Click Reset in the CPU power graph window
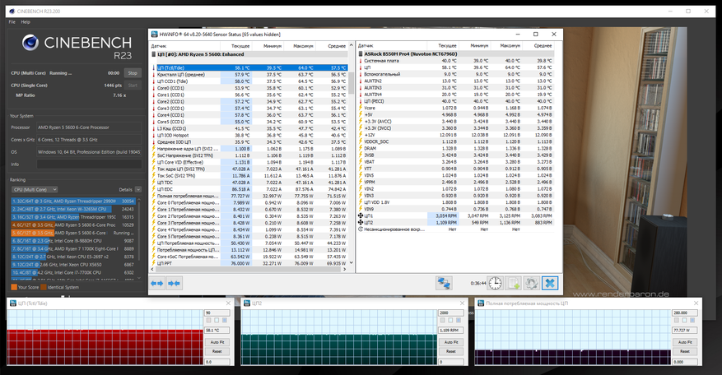 686,351
